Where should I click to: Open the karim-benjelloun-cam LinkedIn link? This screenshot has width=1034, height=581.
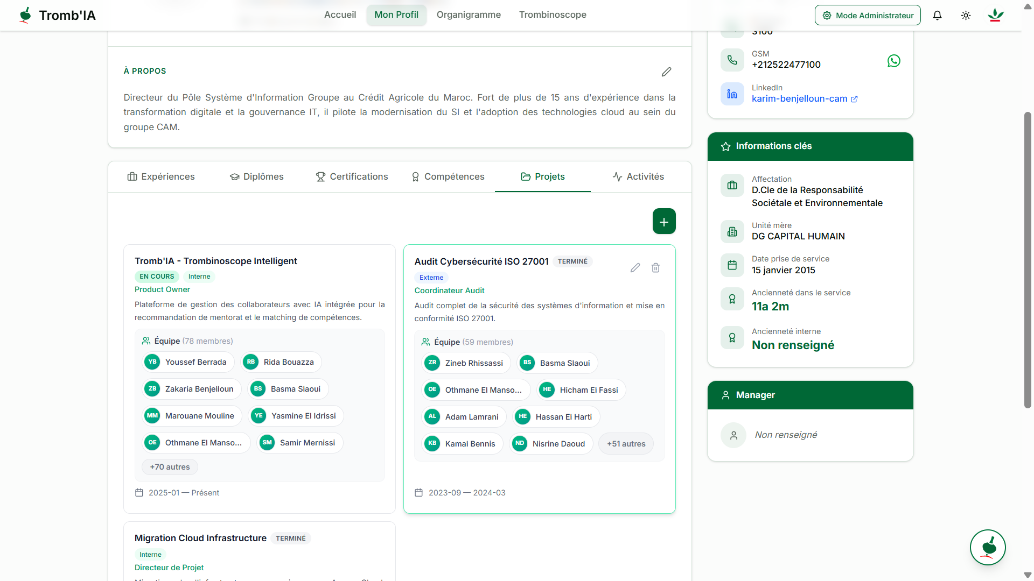coord(805,99)
